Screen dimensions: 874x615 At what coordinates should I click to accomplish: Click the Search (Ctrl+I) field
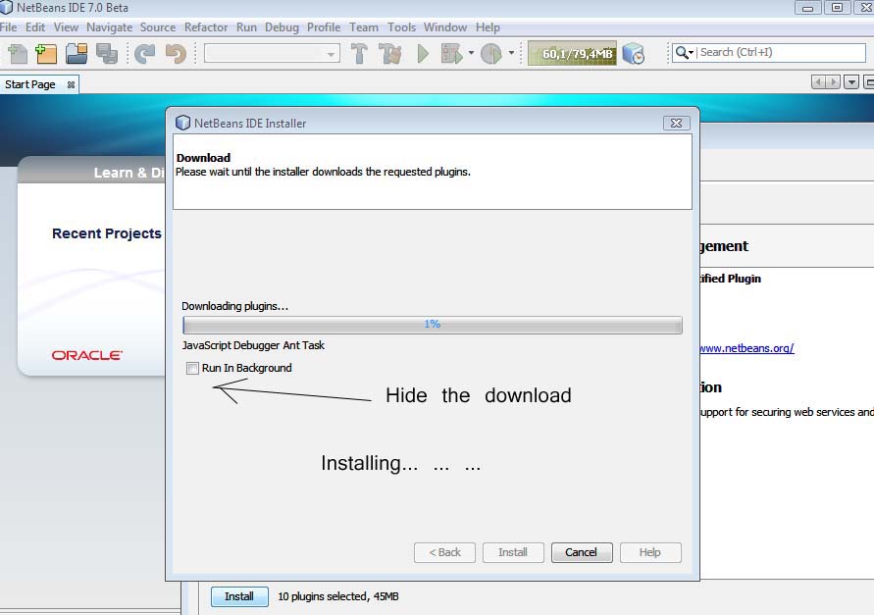pos(769,52)
